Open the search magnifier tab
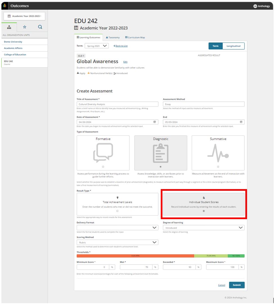274x304 pixels. [40, 27]
